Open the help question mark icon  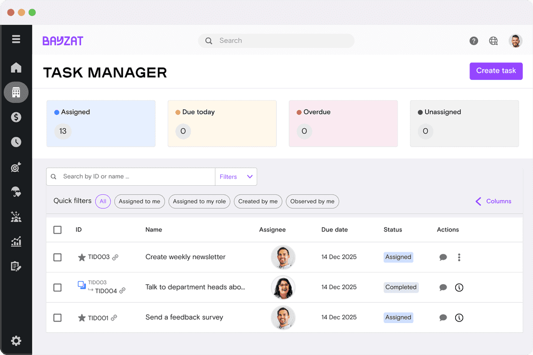pyautogui.click(x=473, y=40)
